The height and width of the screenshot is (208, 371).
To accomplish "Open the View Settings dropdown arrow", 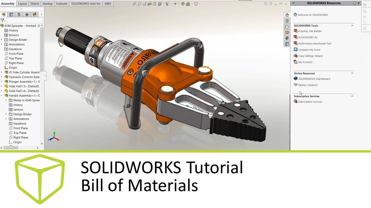I will pos(200,4).
